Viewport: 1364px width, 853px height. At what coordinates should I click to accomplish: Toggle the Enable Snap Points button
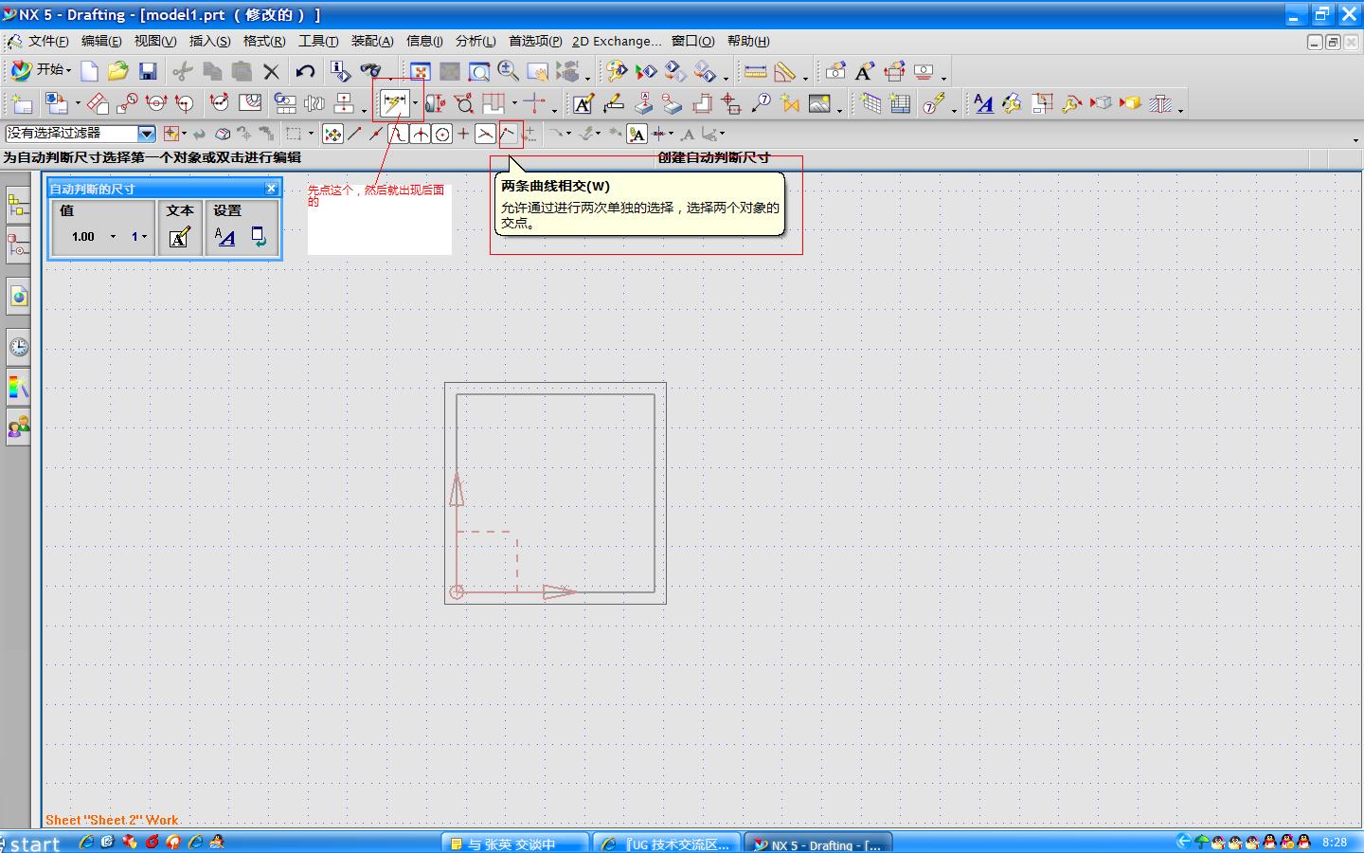pyautogui.click(x=332, y=134)
